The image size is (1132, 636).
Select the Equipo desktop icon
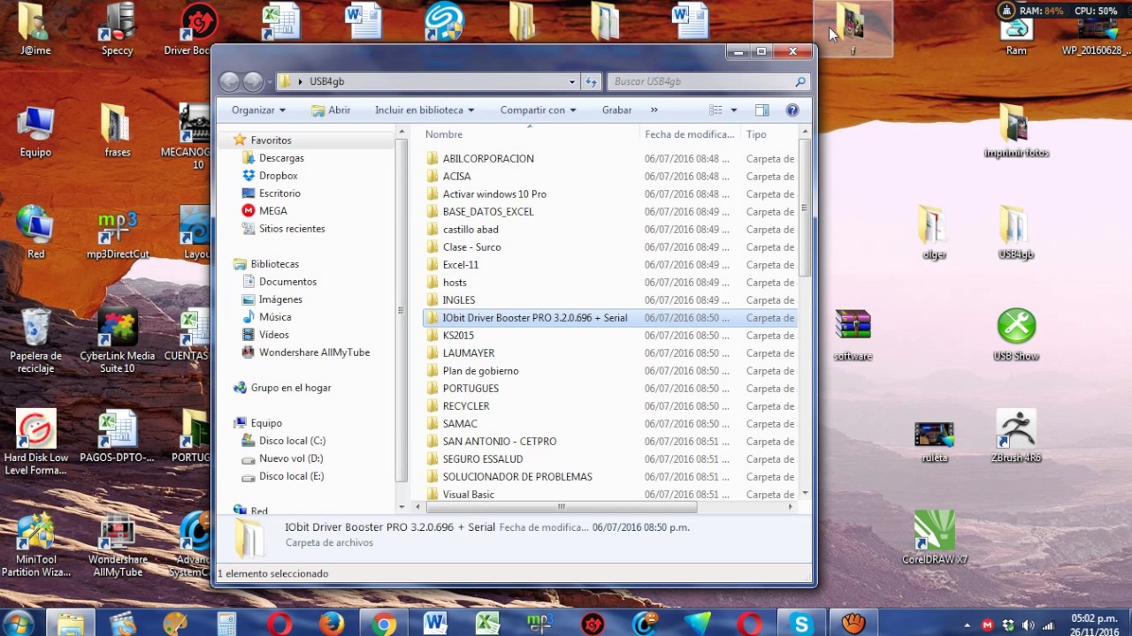point(35,132)
